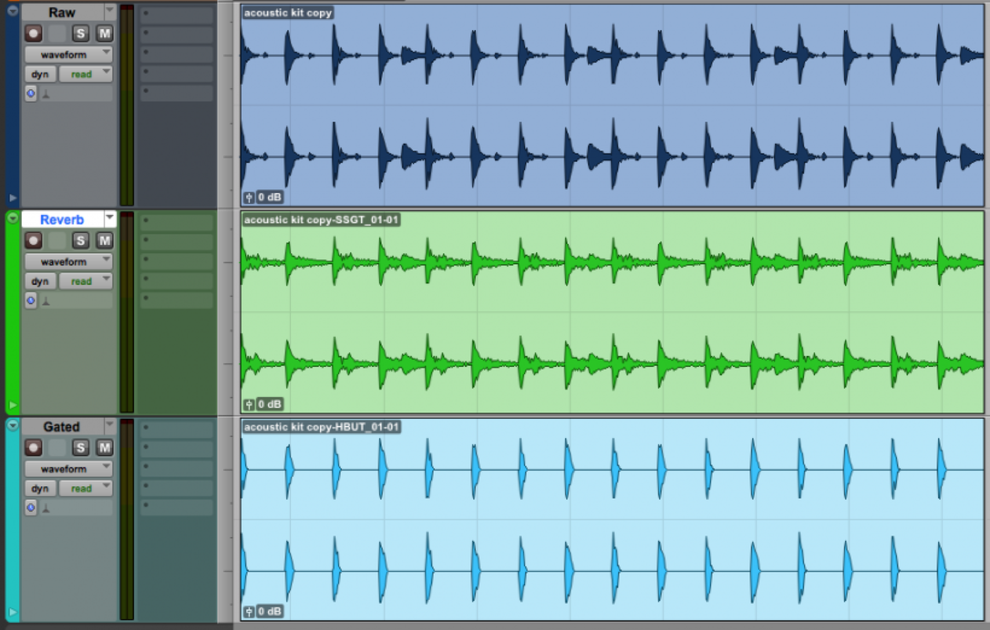Select the blue Raw waveform clip
The width and height of the screenshot is (990, 630).
click(x=612, y=105)
